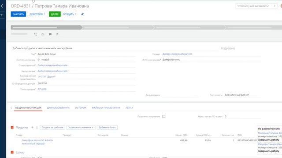Image resolution: width=282 pixels, height=158 pixels.
Task: Click the ПОДРОБНО link
Action: [228, 49]
